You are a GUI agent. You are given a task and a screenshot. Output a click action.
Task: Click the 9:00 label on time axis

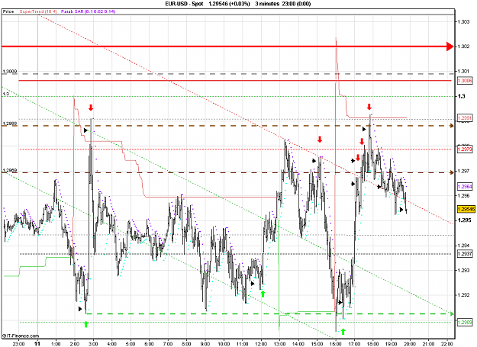coord(205,344)
